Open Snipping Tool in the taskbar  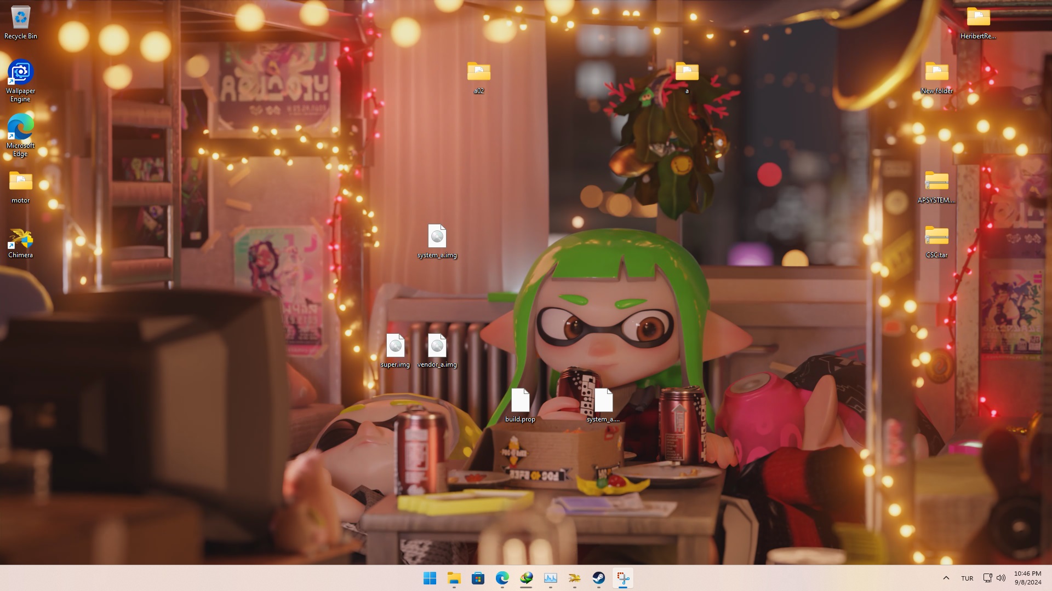(x=622, y=578)
